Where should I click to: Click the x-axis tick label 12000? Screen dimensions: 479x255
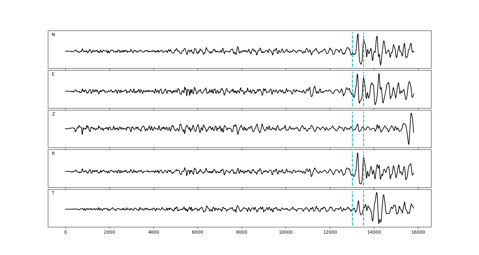[x=330, y=233]
